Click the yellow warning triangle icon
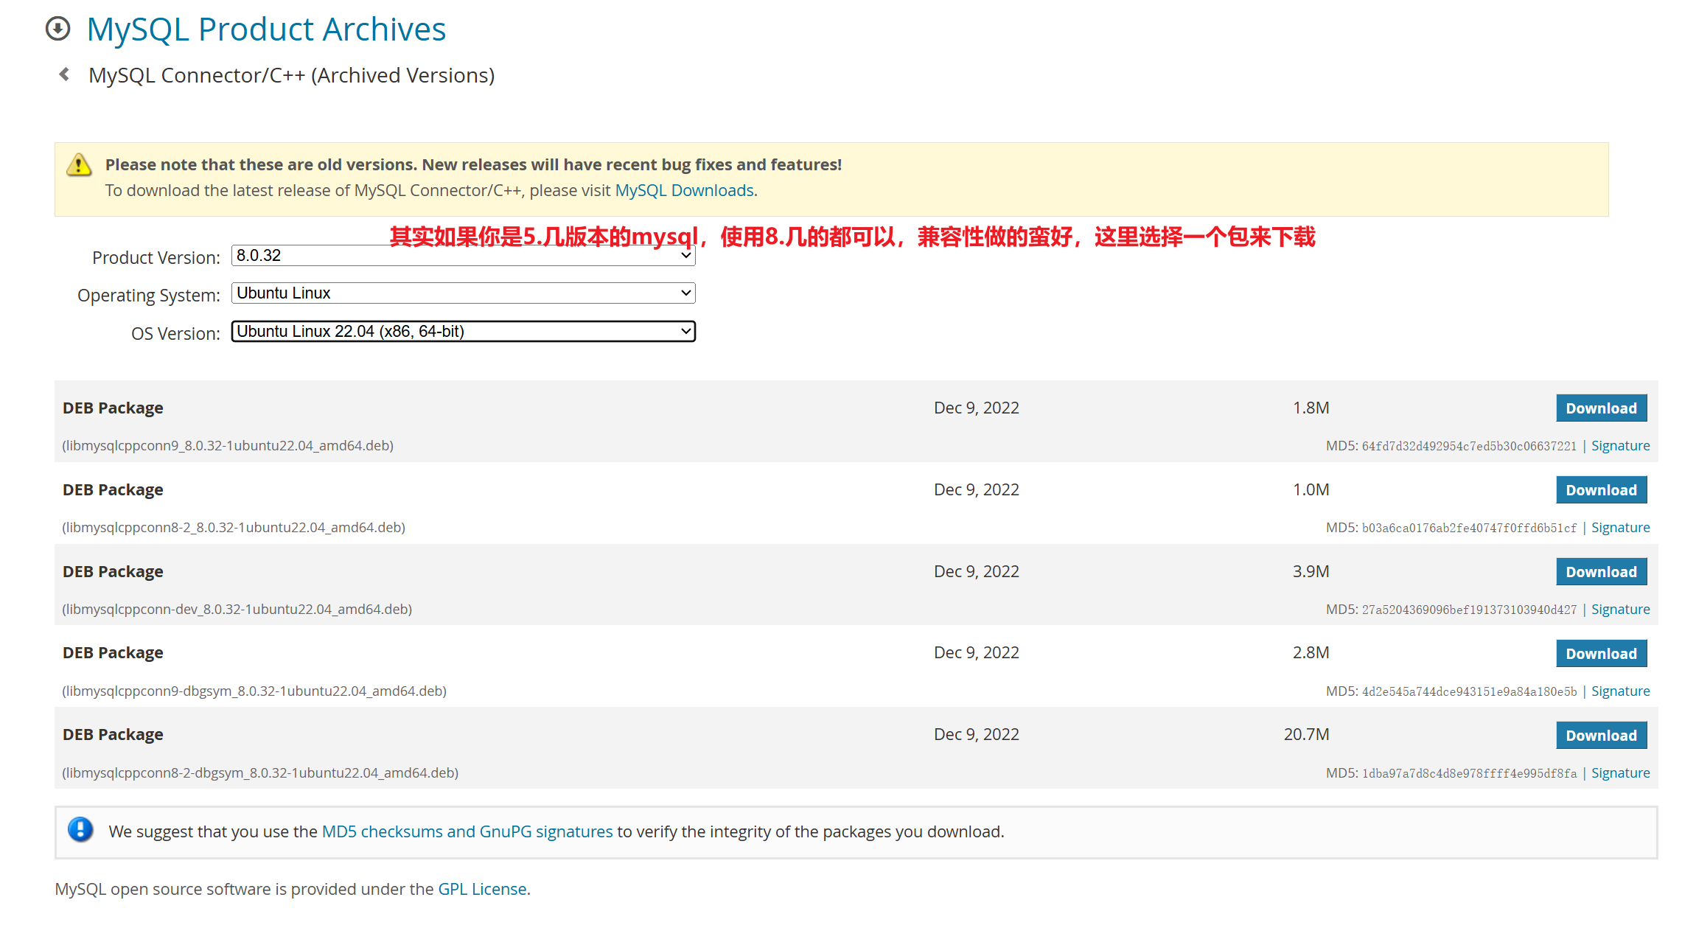 tap(79, 165)
